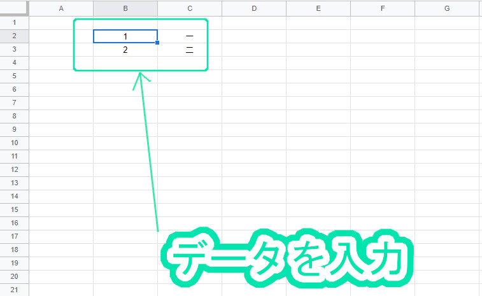Select row 13 header
The image size is (482, 296).
14,183
